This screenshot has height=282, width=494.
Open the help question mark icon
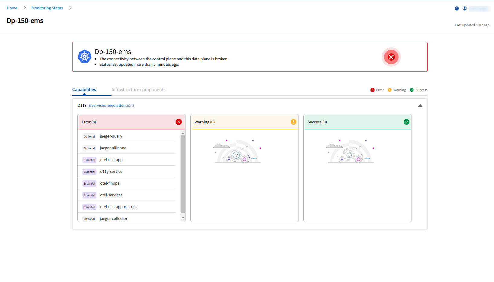coord(457,8)
